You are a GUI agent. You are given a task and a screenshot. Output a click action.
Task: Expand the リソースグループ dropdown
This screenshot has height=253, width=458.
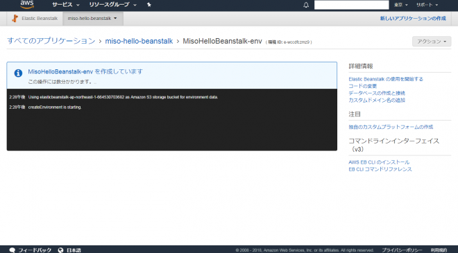pos(112,5)
